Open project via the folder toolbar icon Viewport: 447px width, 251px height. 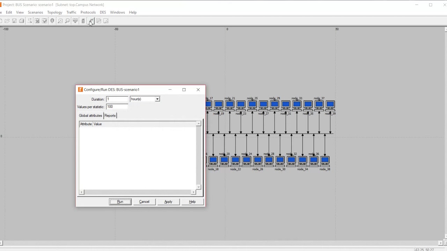click(7, 21)
